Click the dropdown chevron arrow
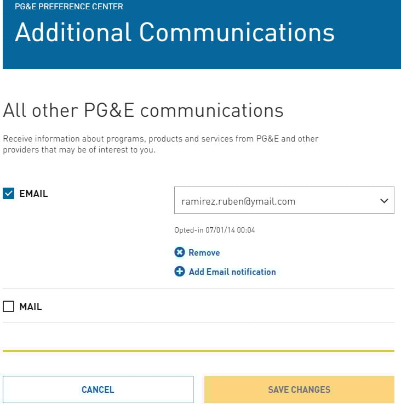 [x=384, y=201]
